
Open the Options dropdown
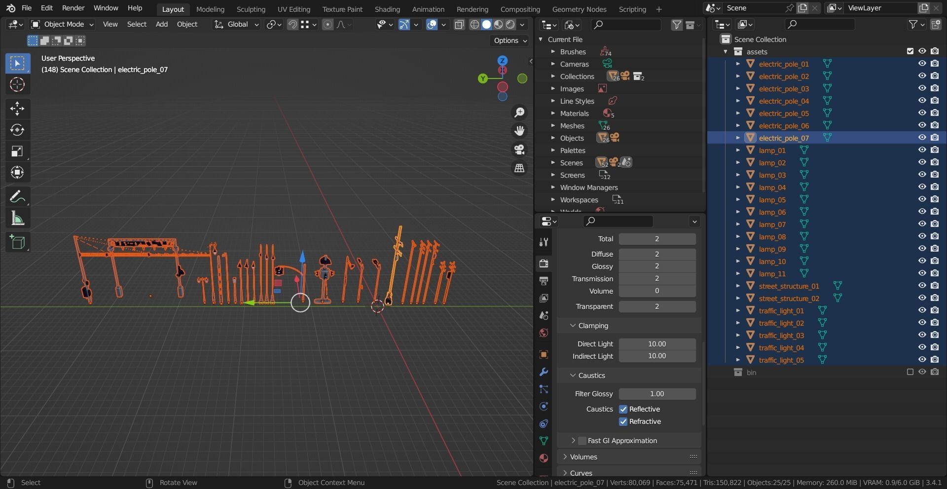click(x=510, y=40)
